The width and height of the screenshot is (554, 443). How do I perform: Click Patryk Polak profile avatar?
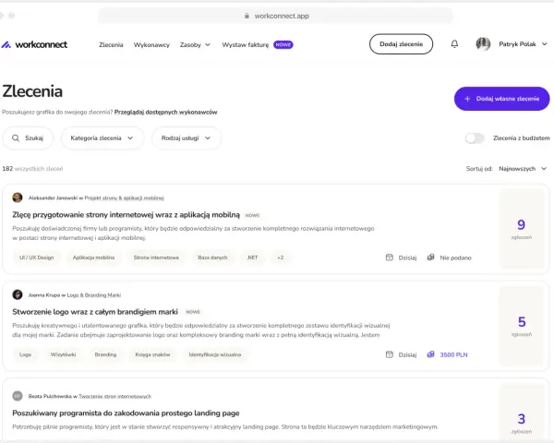483,44
